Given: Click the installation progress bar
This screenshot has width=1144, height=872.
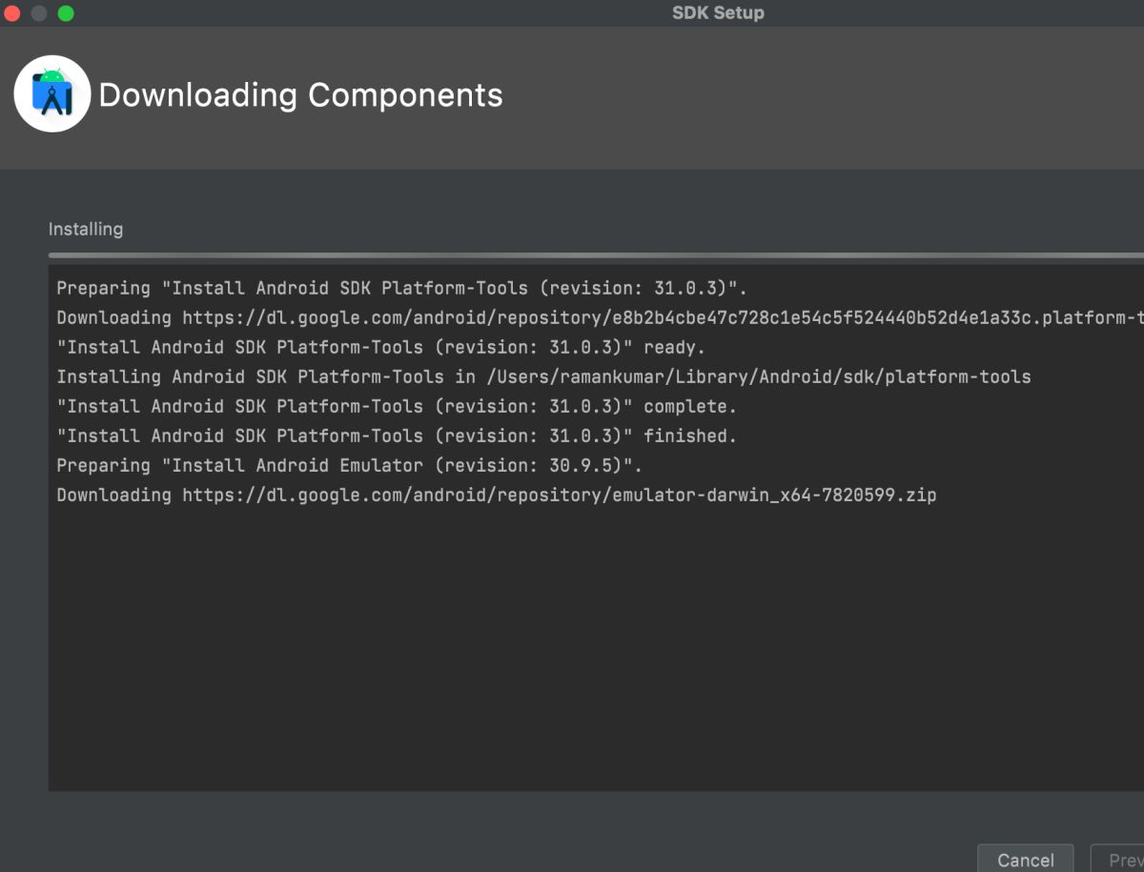Looking at the screenshot, I should pos(591,255).
